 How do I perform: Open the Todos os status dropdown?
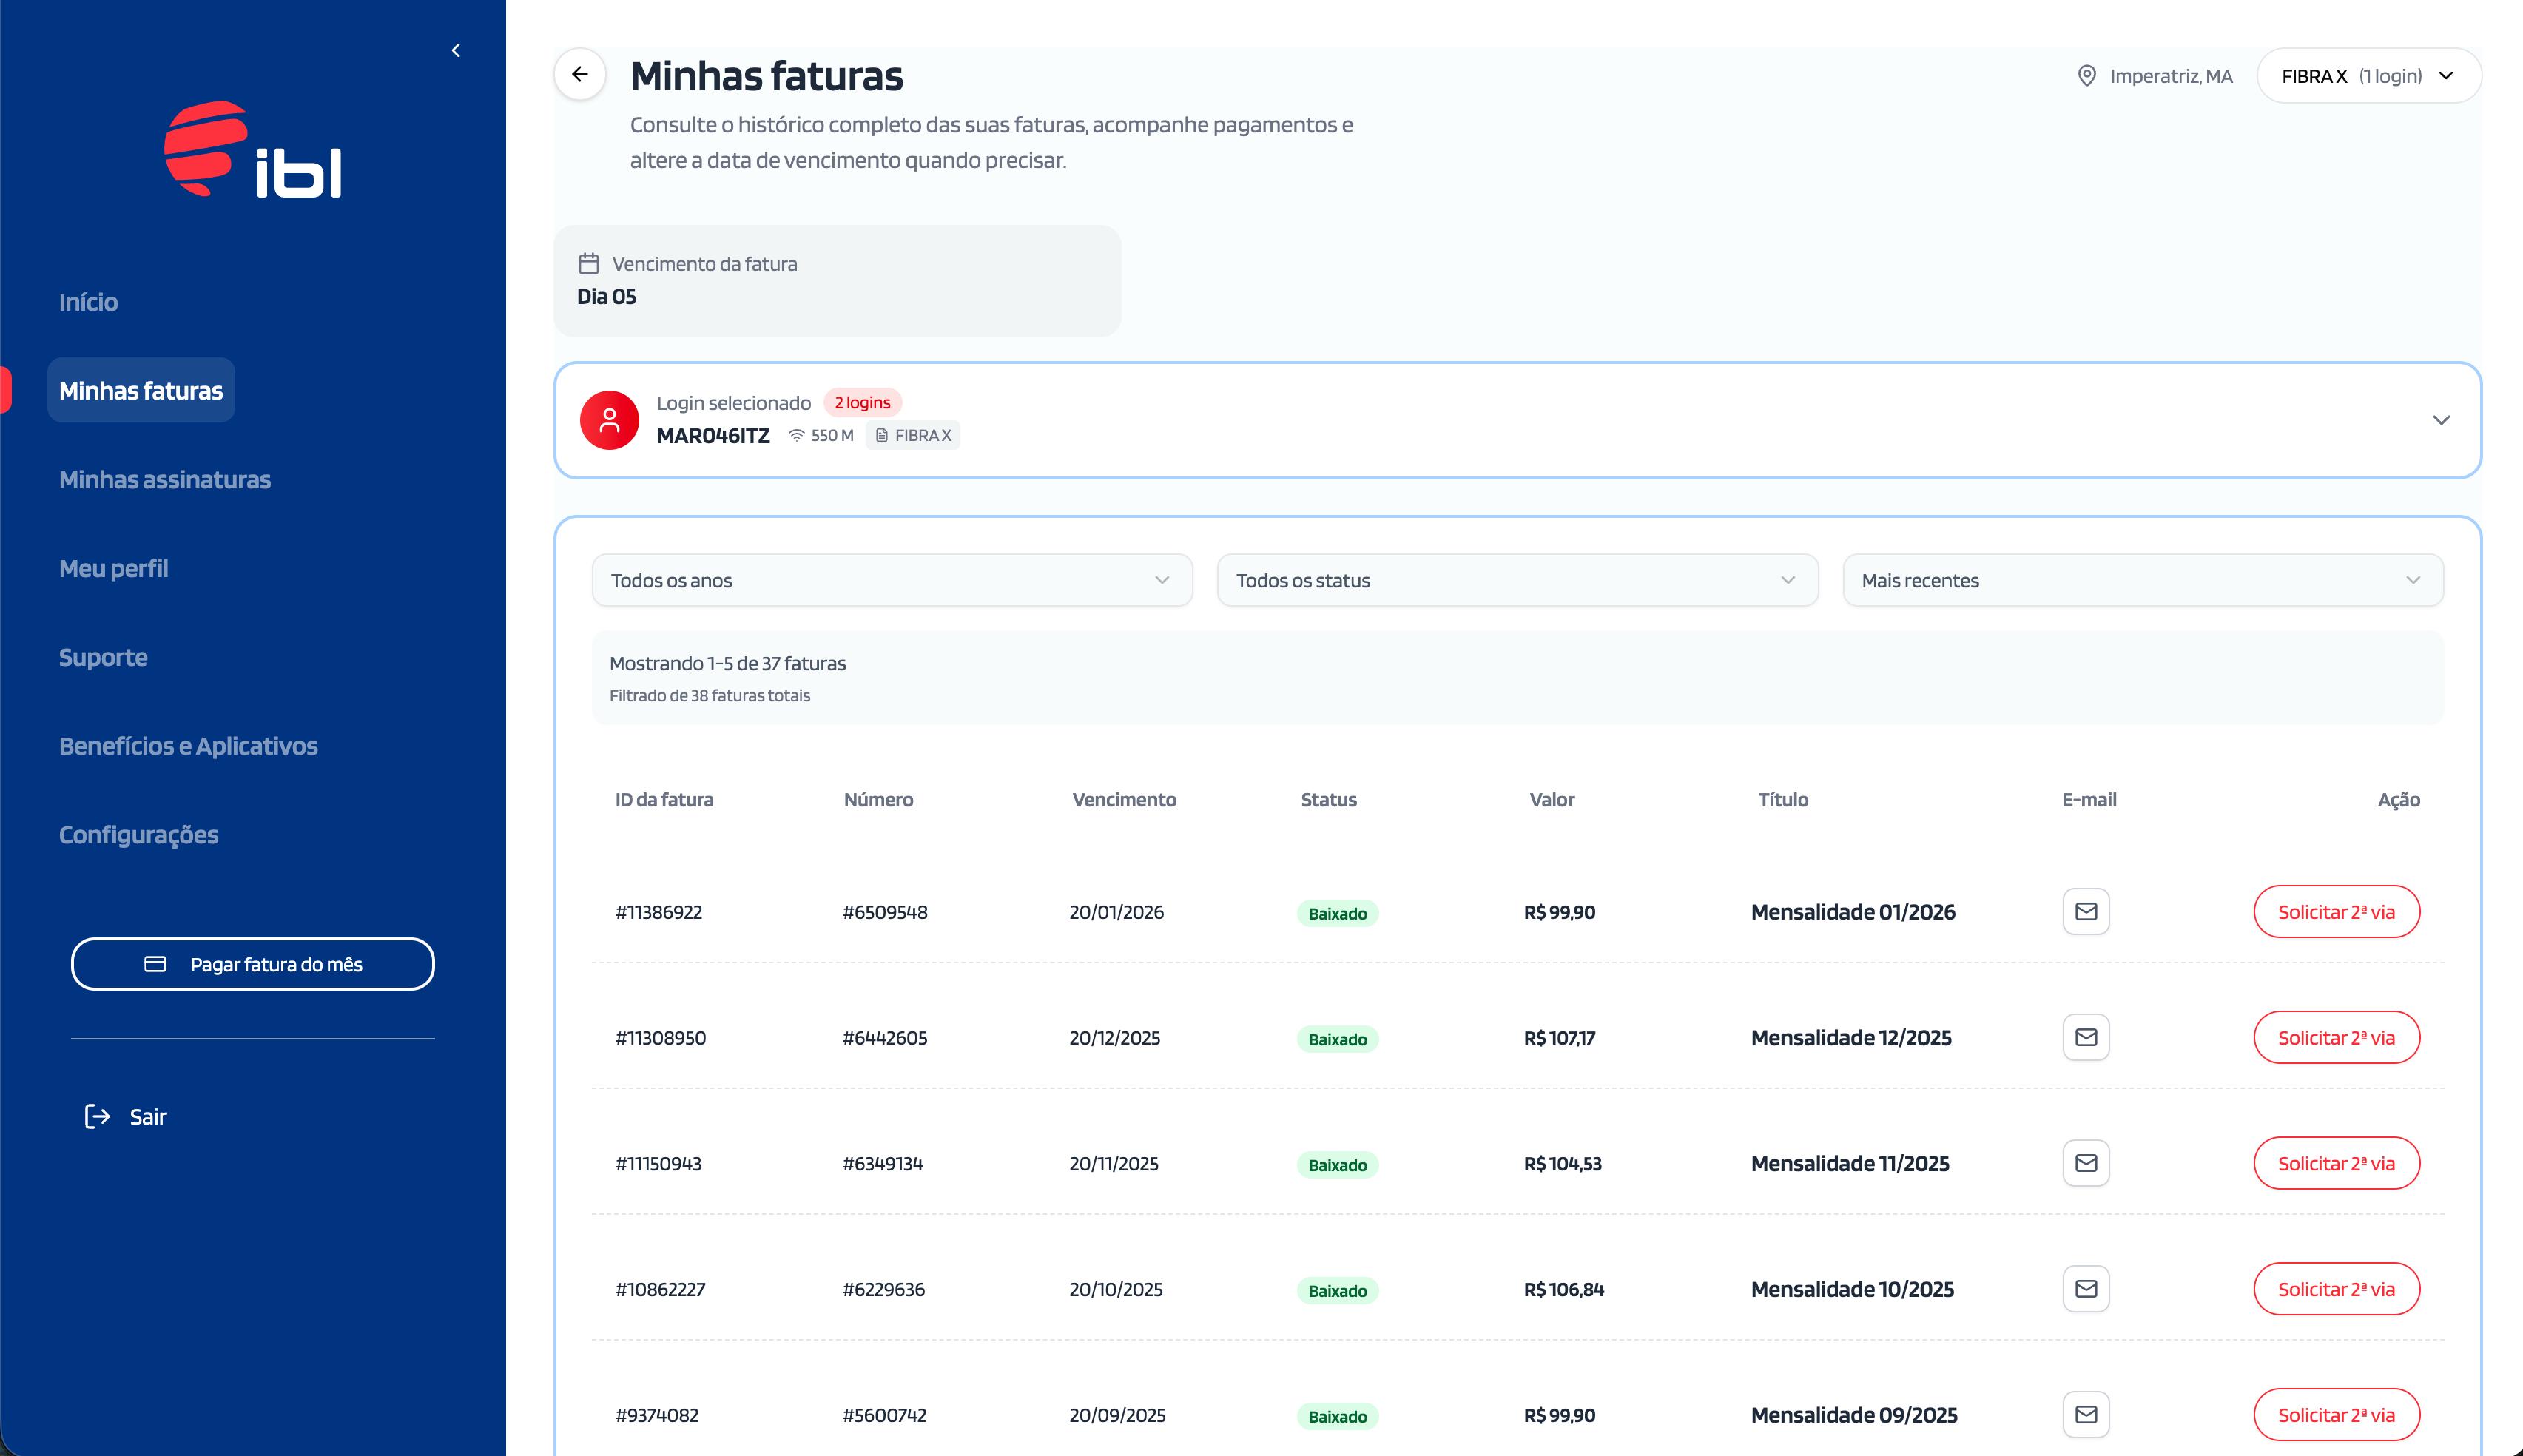pyautogui.click(x=1516, y=580)
